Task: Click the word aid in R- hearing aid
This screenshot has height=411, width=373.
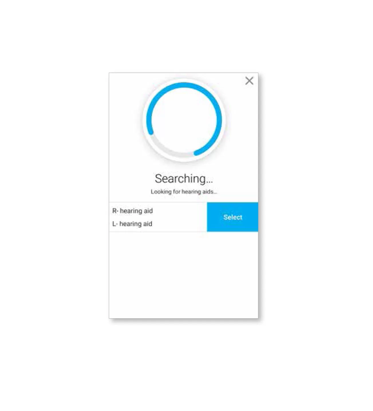Action: click(148, 211)
